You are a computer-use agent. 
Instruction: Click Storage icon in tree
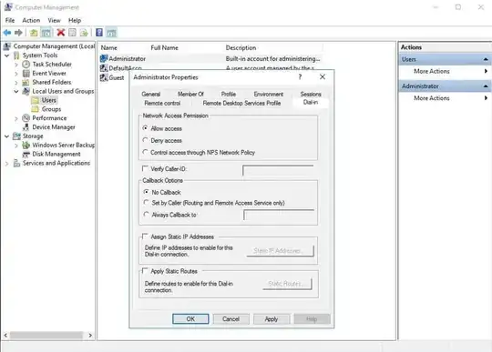(16, 136)
